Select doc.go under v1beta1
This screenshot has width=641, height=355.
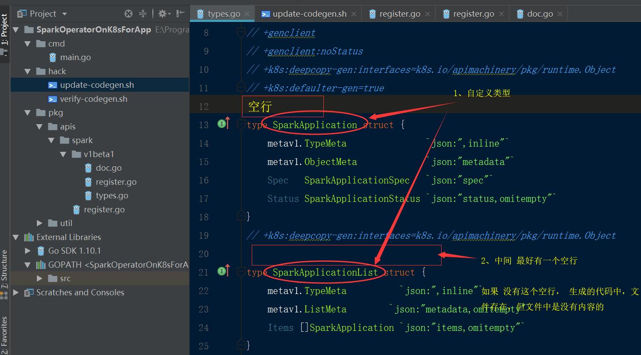109,168
